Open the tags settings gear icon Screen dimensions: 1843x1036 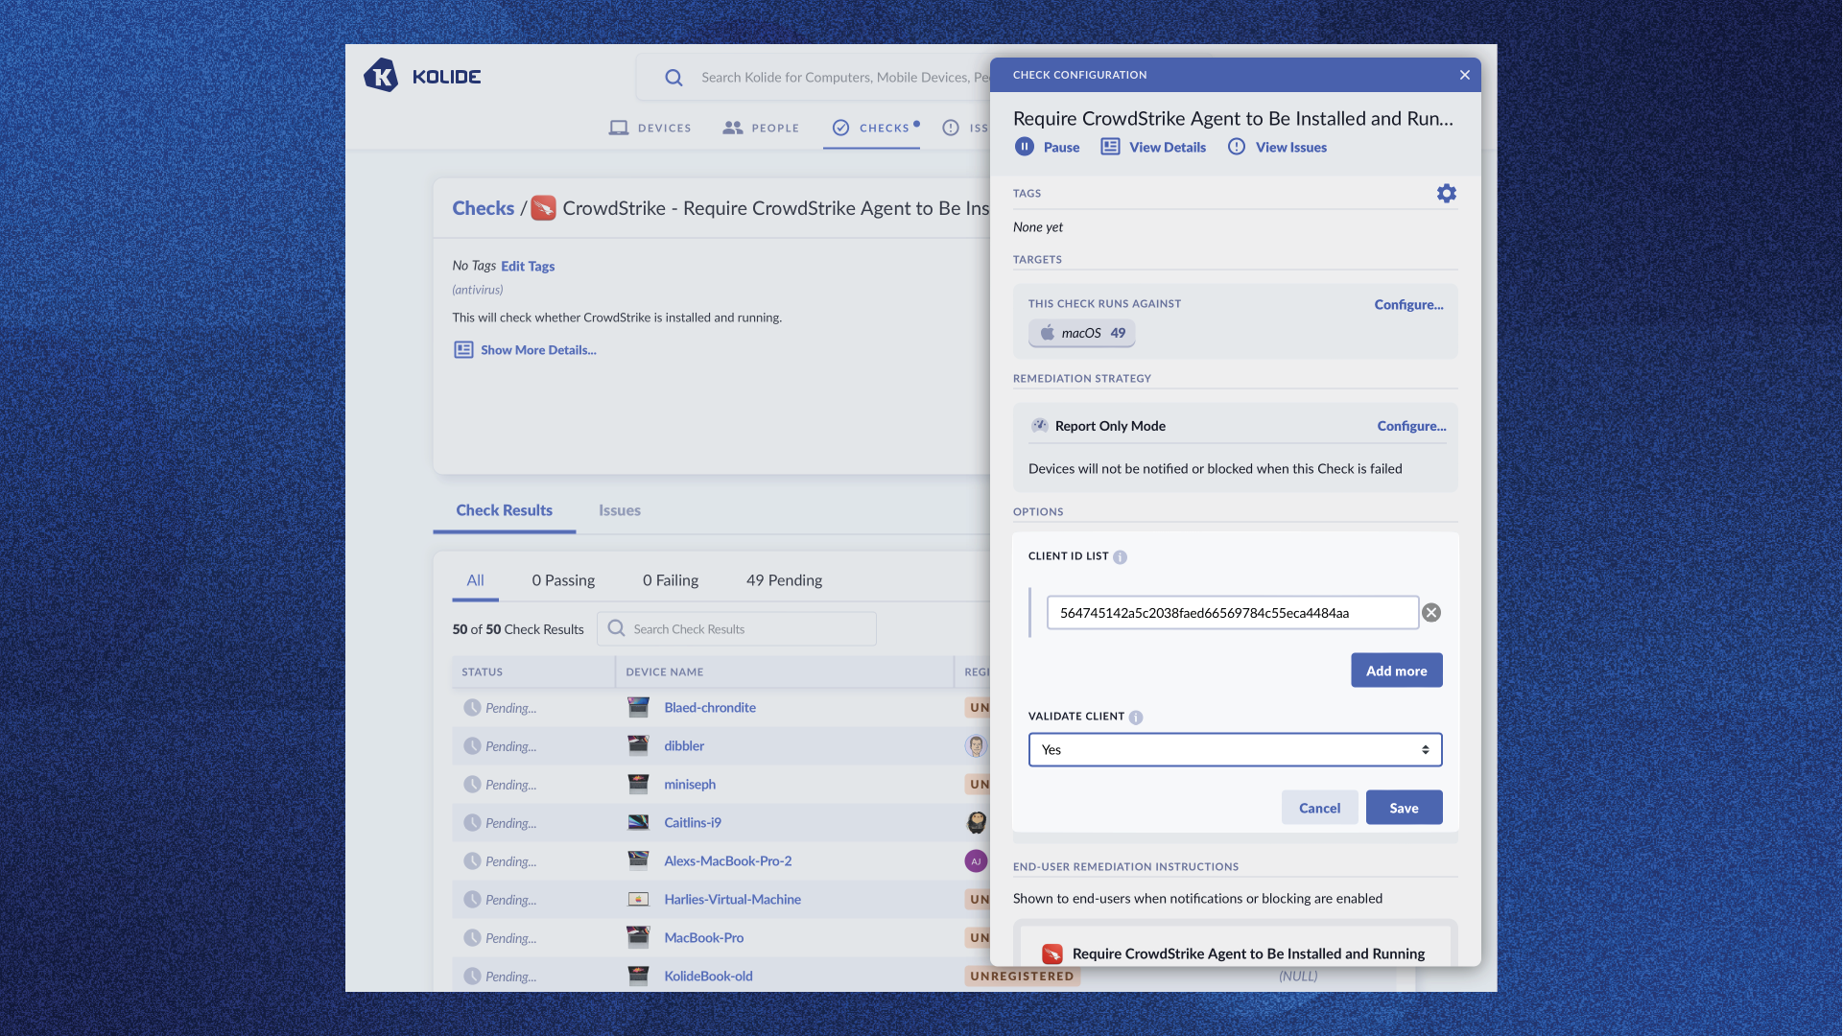coord(1446,194)
